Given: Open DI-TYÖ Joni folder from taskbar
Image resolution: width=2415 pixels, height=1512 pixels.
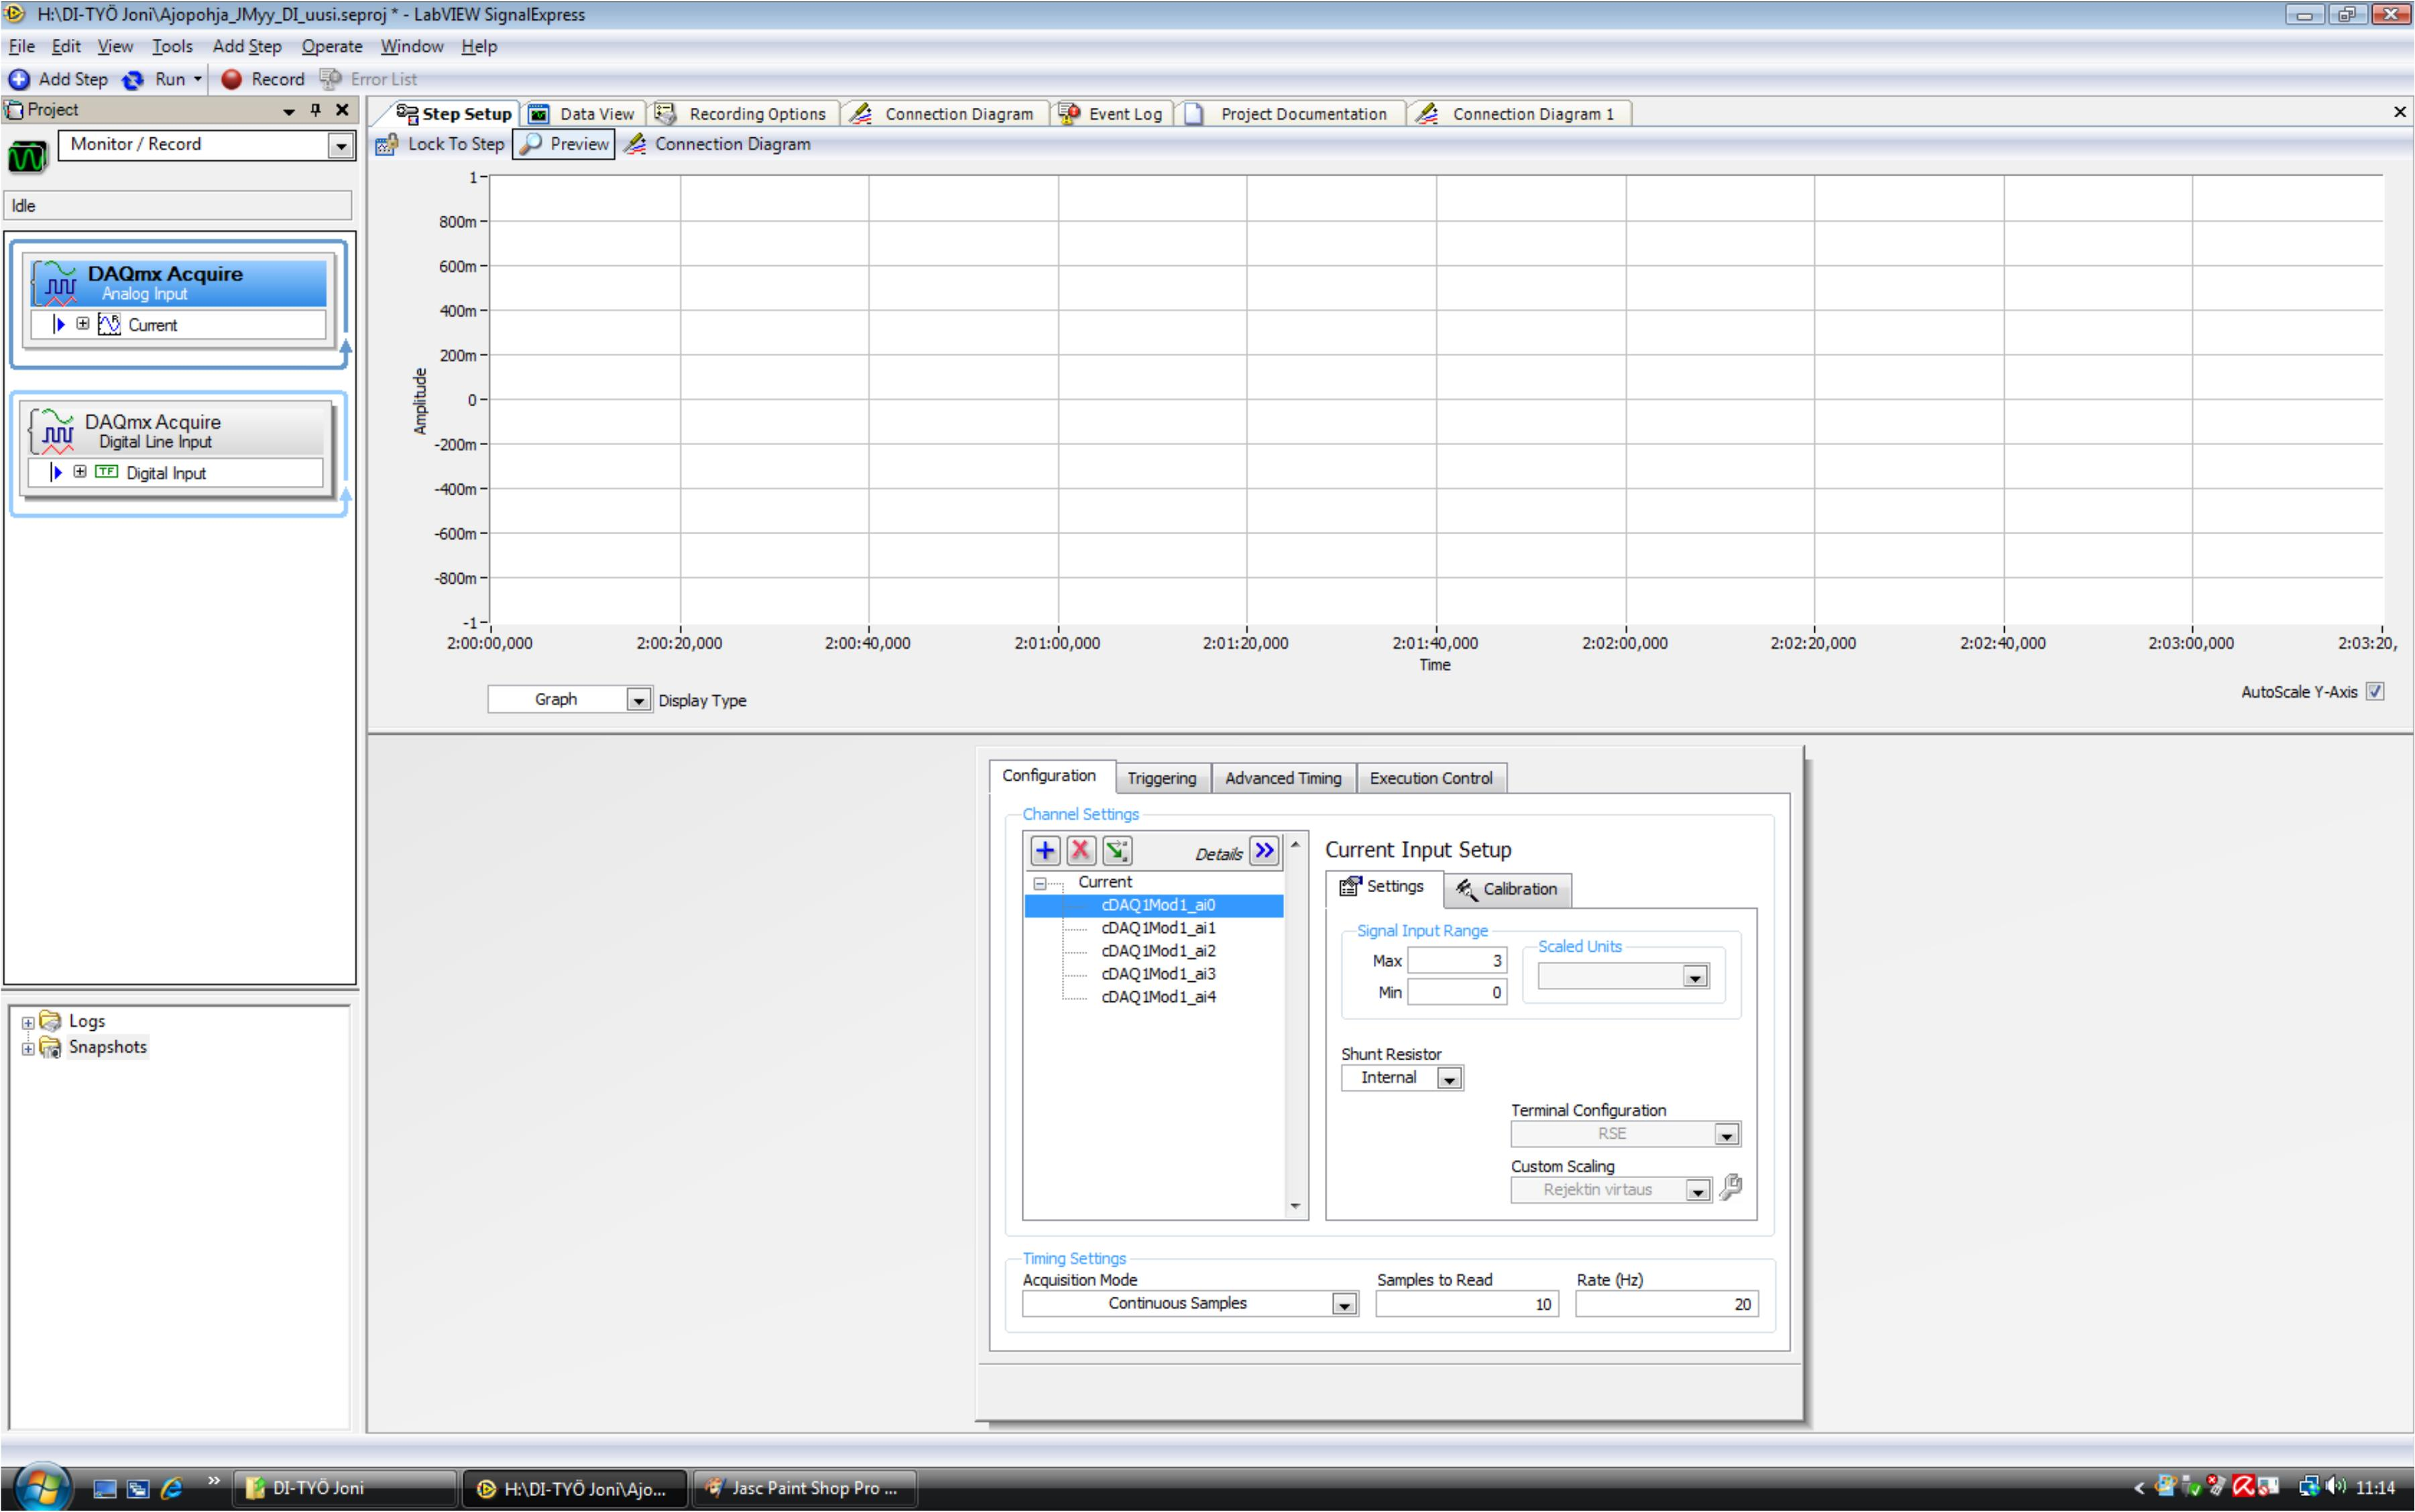Looking at the screenshot, I should (344, 1488).
